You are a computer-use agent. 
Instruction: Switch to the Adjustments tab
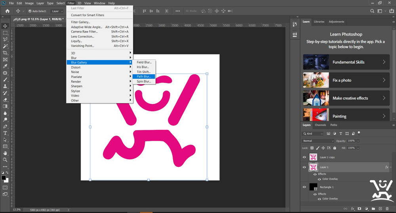click(336, 22)
